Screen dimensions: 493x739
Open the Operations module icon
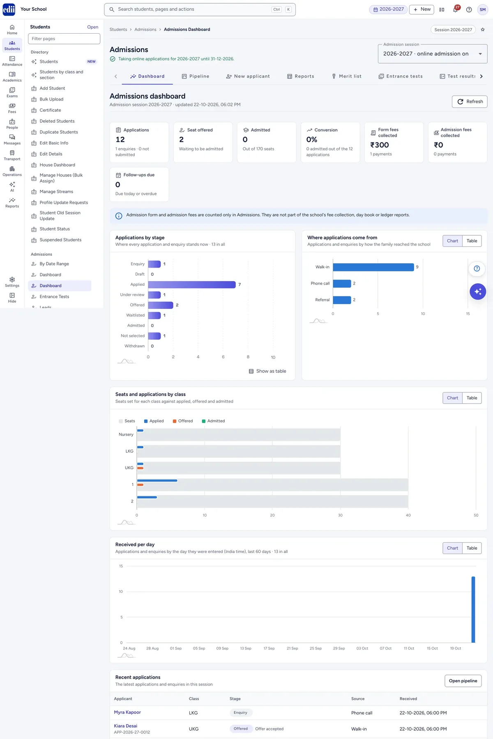(x=12, y=171)
